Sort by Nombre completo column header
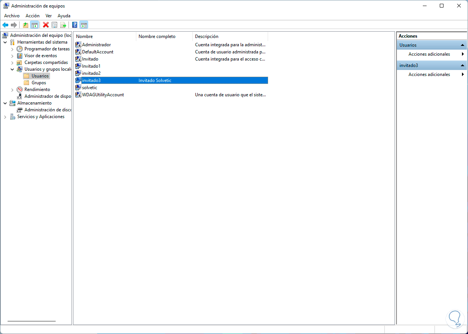The width and height of the screenshot is (468, 334). pyautogui.click(x=164, y=36)
